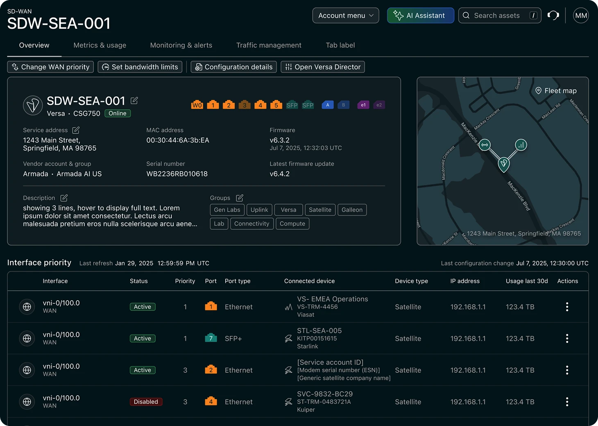The width and height of the screenshot is (598, 426).
Task: Click latest firmware version v6.4.2
Action: 280,174
